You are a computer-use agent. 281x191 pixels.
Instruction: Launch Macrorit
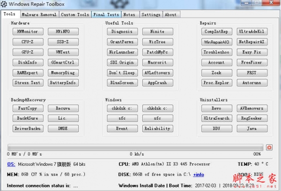pos(158,63)
